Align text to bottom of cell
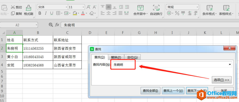Screen dimensions: 239x102 tap(114, 7)
